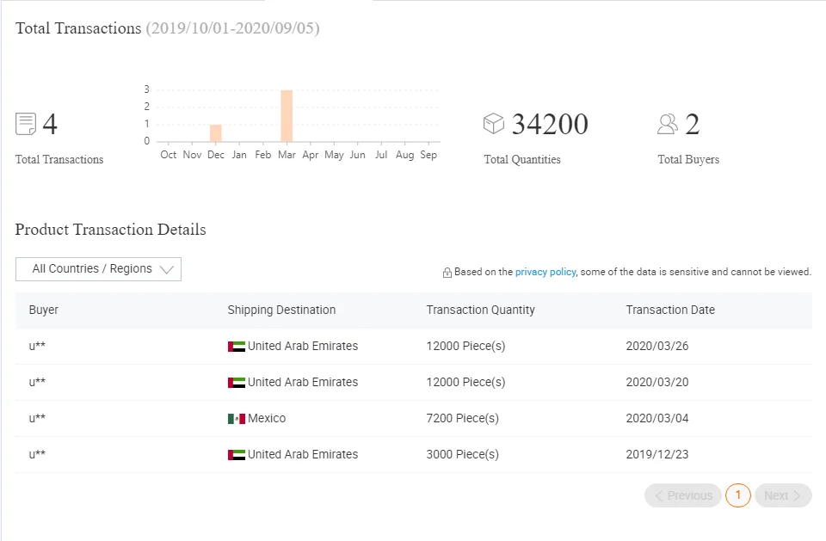Go to the Next page
This screenshot has height=541, width=826.
783,495
